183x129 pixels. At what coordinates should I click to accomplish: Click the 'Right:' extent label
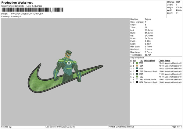133,33
